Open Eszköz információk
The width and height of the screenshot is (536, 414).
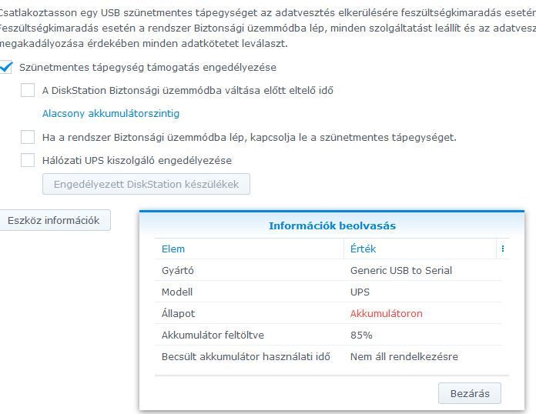click(x=54, y=220)
